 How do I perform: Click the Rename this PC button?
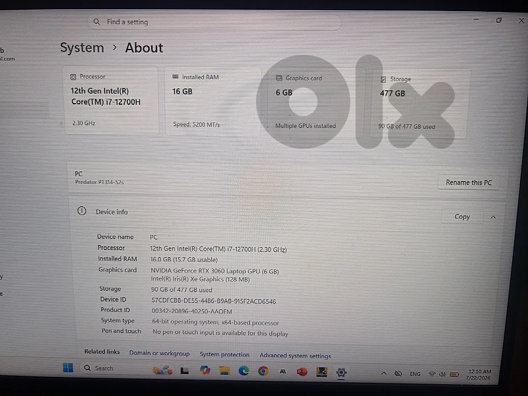(x=469, y=183)
